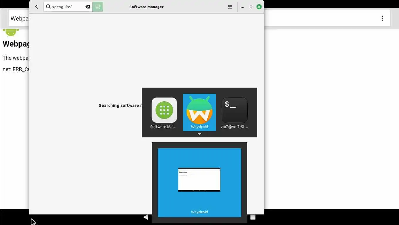The height and width of the screenshot is (225, 399).
Task: Click the Waydroid window preview thumbnail
Action: pos(199,180)
